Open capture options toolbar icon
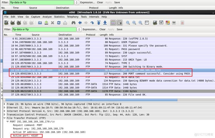This screenshot has width=215, height=138. point(13,23)
